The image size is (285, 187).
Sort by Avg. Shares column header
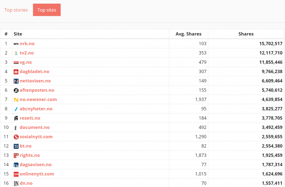[x=188, y=34]
